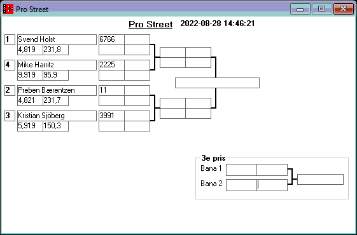Click the 9,919 time field

31,75
